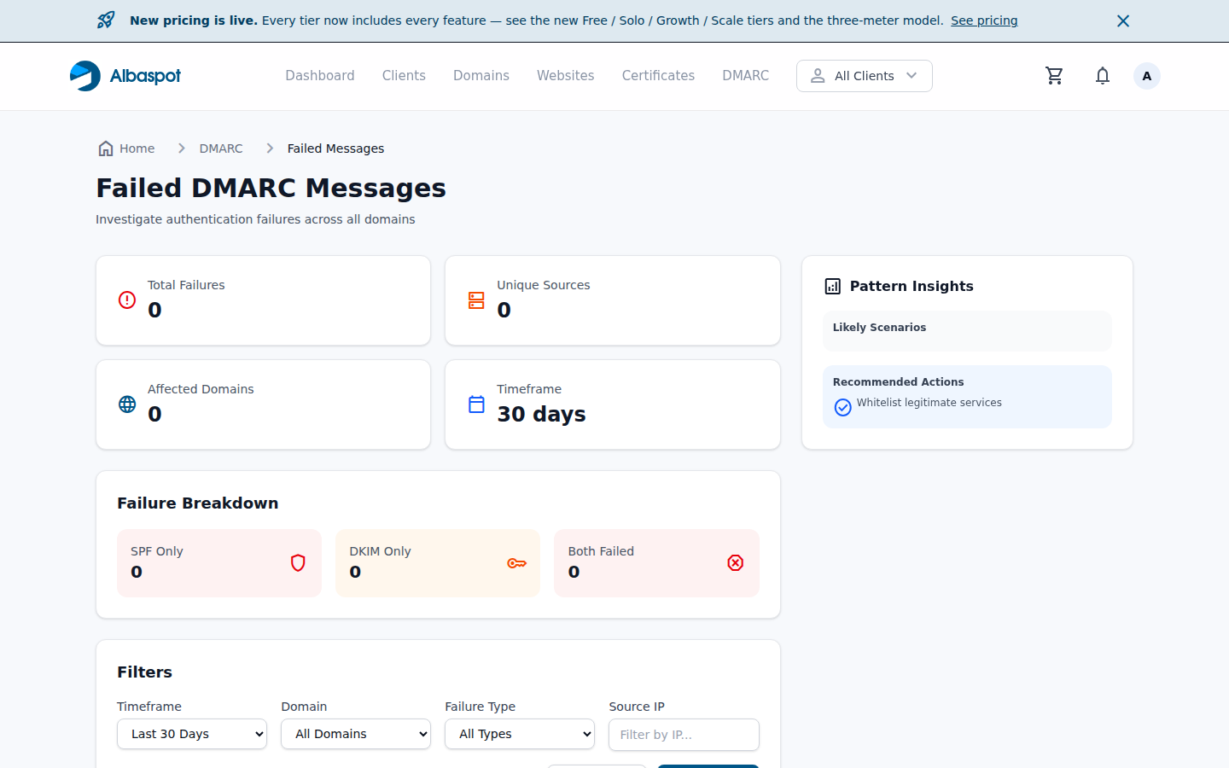This screenshot has height=768, width=1229.
Task: Navigate to Websites in the top nav
Action: 565,76
